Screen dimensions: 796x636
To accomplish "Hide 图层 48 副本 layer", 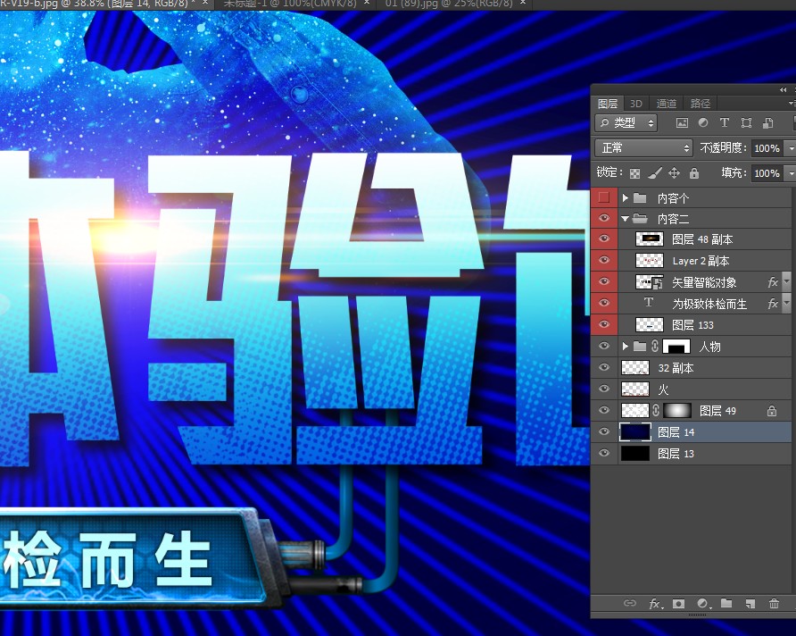I will pyautogui.click(x=603, y=238).
